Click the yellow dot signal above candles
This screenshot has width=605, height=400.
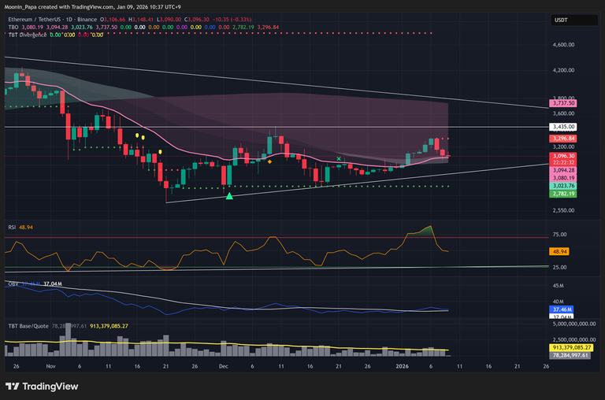pyautogui.click(x=138, y=136)
